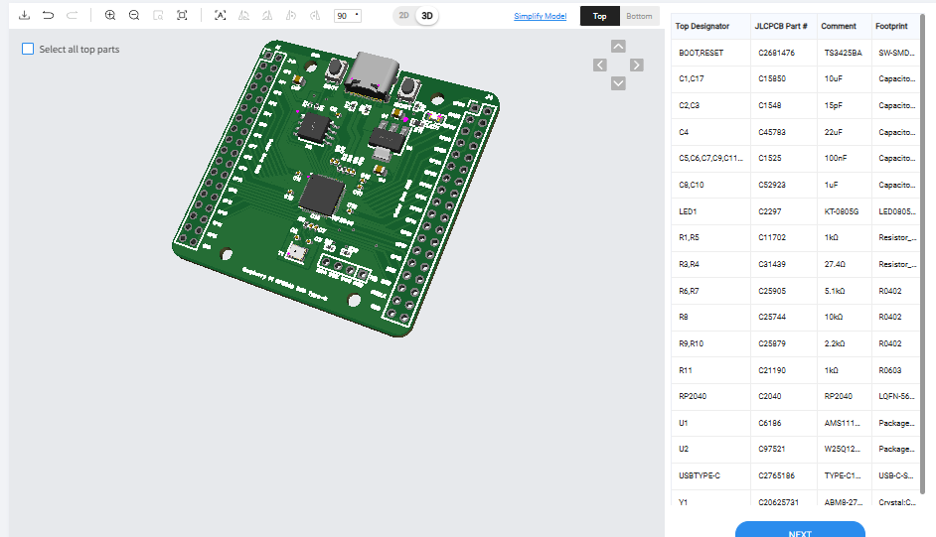
Task: Pan view with the down arrow
Action: [x=618, y=83]
